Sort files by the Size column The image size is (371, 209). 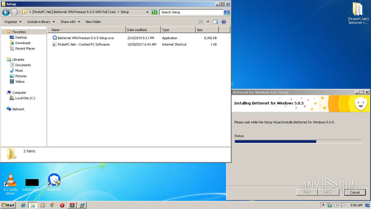pos(207,30)
